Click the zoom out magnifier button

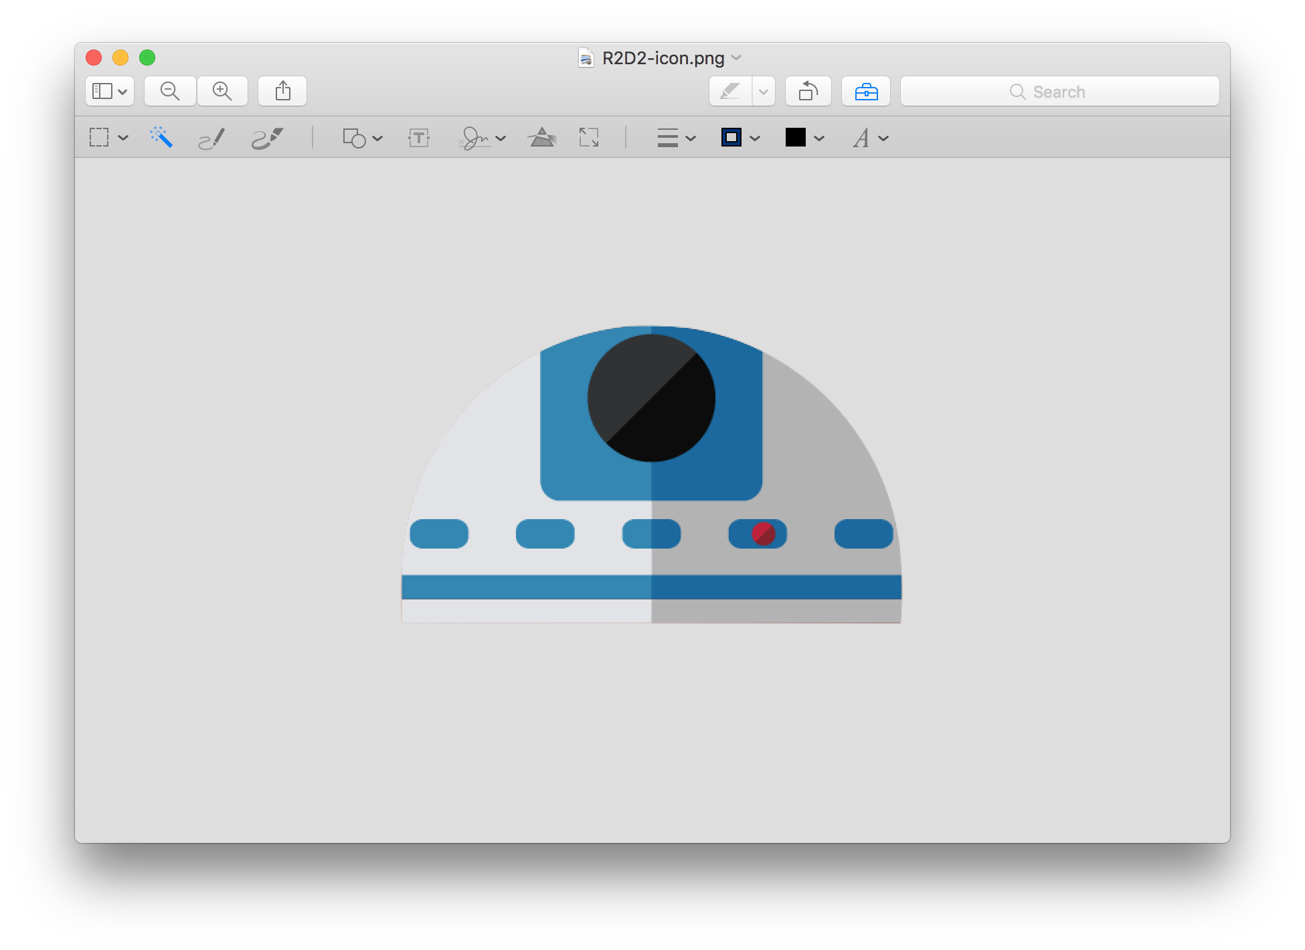coord(170,91)
